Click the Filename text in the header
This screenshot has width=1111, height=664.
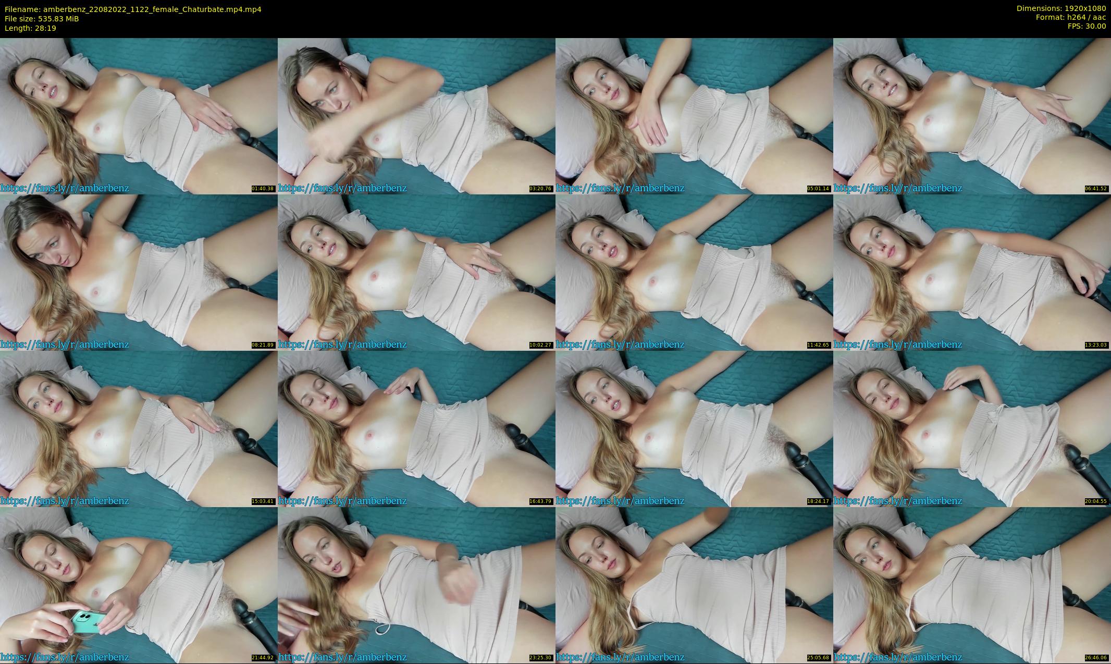point(133,9)
